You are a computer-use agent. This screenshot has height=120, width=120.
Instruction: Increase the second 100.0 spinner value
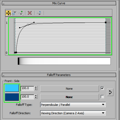(36, 96)
